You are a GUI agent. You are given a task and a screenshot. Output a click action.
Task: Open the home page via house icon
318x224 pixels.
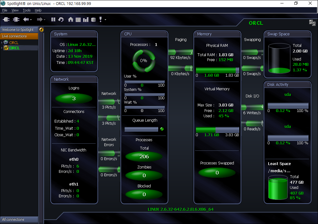point(70,20)
